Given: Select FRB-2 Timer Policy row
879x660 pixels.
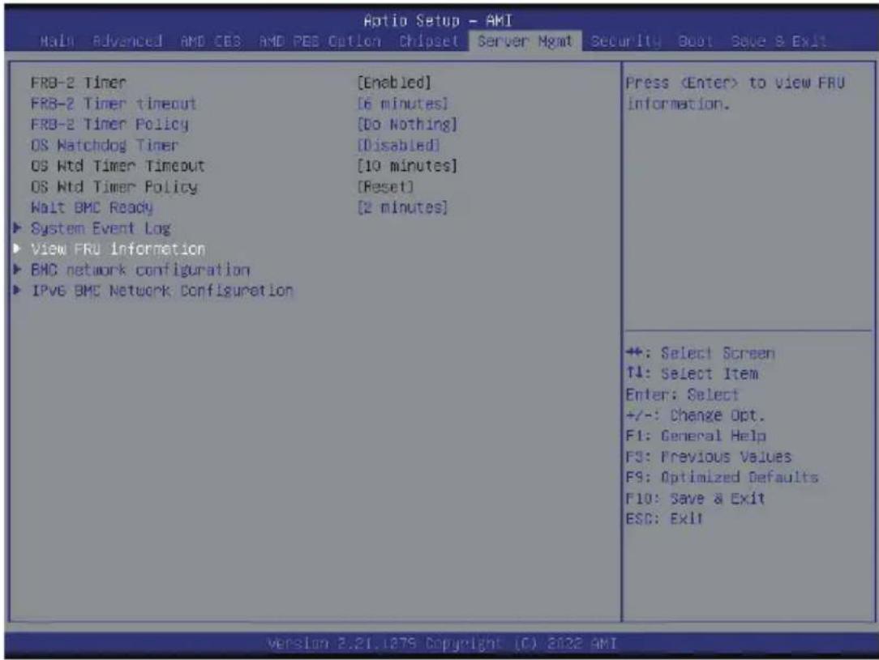Looking at the screenshot, I should [x=110, y=124].
